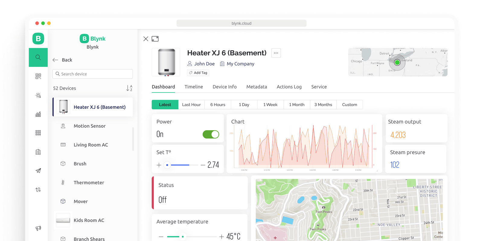Click the tag icon beside Add Tag
Viewport: 483px width, 241px height.
pos(191,73)
